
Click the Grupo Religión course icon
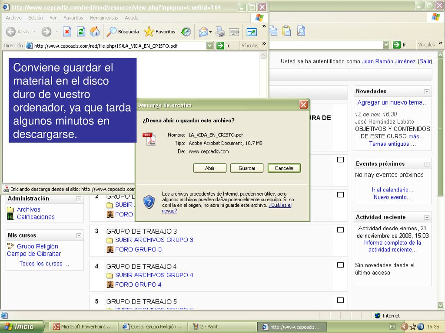[10, 246]
